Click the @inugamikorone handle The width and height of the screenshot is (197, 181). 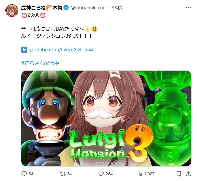[x=89, y=8]
